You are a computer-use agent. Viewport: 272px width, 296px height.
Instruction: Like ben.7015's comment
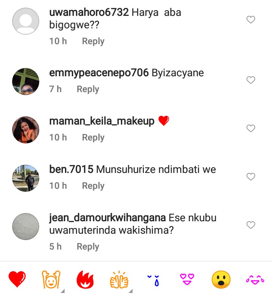tap(251, 177)
